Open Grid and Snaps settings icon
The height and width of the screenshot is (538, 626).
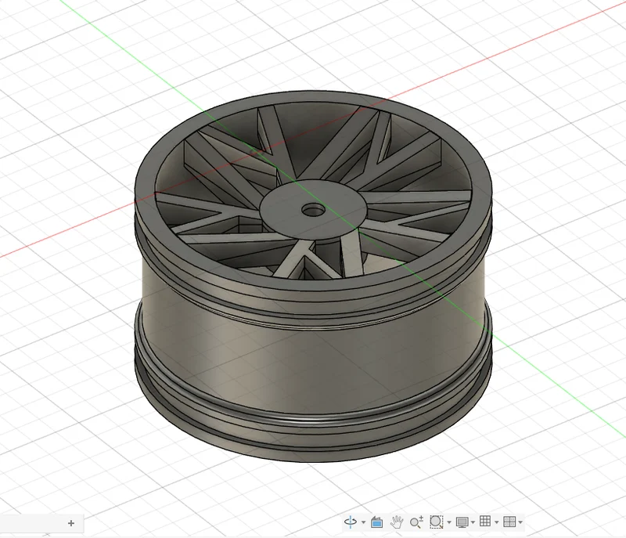tap(485, 522)
